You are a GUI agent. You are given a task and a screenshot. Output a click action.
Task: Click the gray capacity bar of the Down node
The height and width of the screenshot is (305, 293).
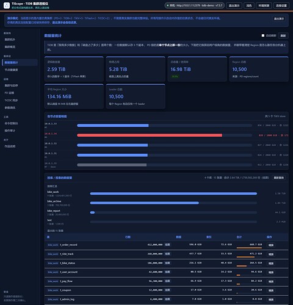tap(112, 165)
